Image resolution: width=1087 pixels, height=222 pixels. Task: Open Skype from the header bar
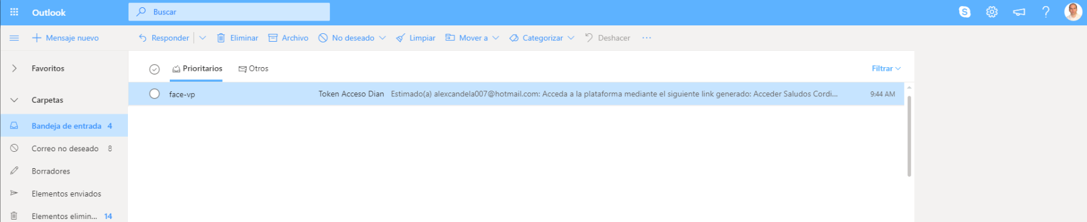tap(965, 12)
